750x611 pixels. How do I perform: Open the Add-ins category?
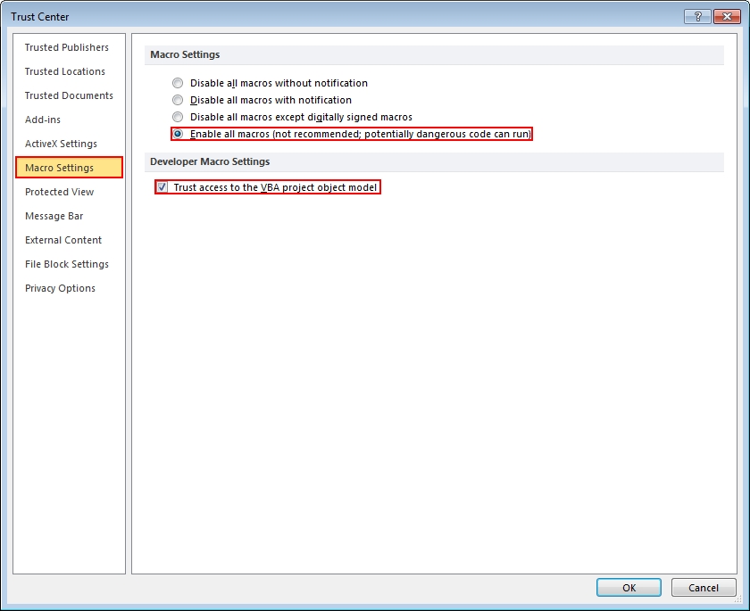(43, 120)
